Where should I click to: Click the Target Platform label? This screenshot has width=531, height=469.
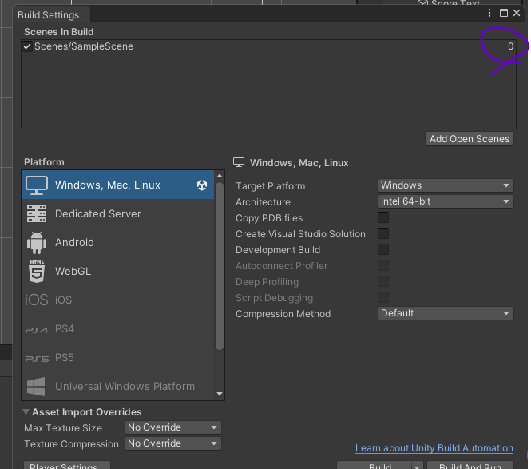(x=270, y=186)
